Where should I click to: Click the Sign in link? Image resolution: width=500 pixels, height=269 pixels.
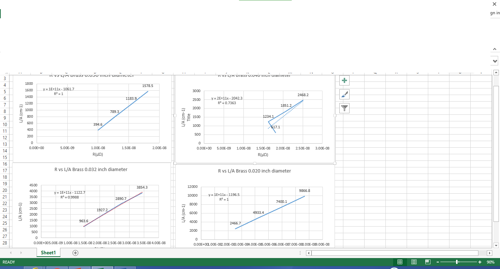[x=495, y=13]
